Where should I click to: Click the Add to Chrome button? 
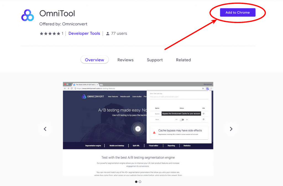(x=237, y=12)
